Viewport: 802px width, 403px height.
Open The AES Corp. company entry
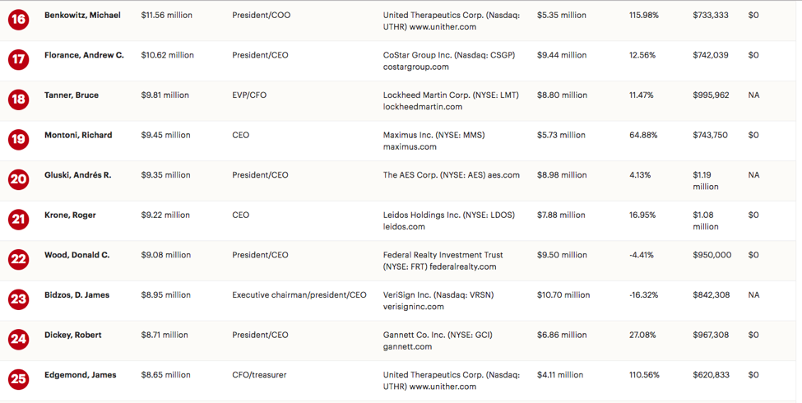(451, 175)
